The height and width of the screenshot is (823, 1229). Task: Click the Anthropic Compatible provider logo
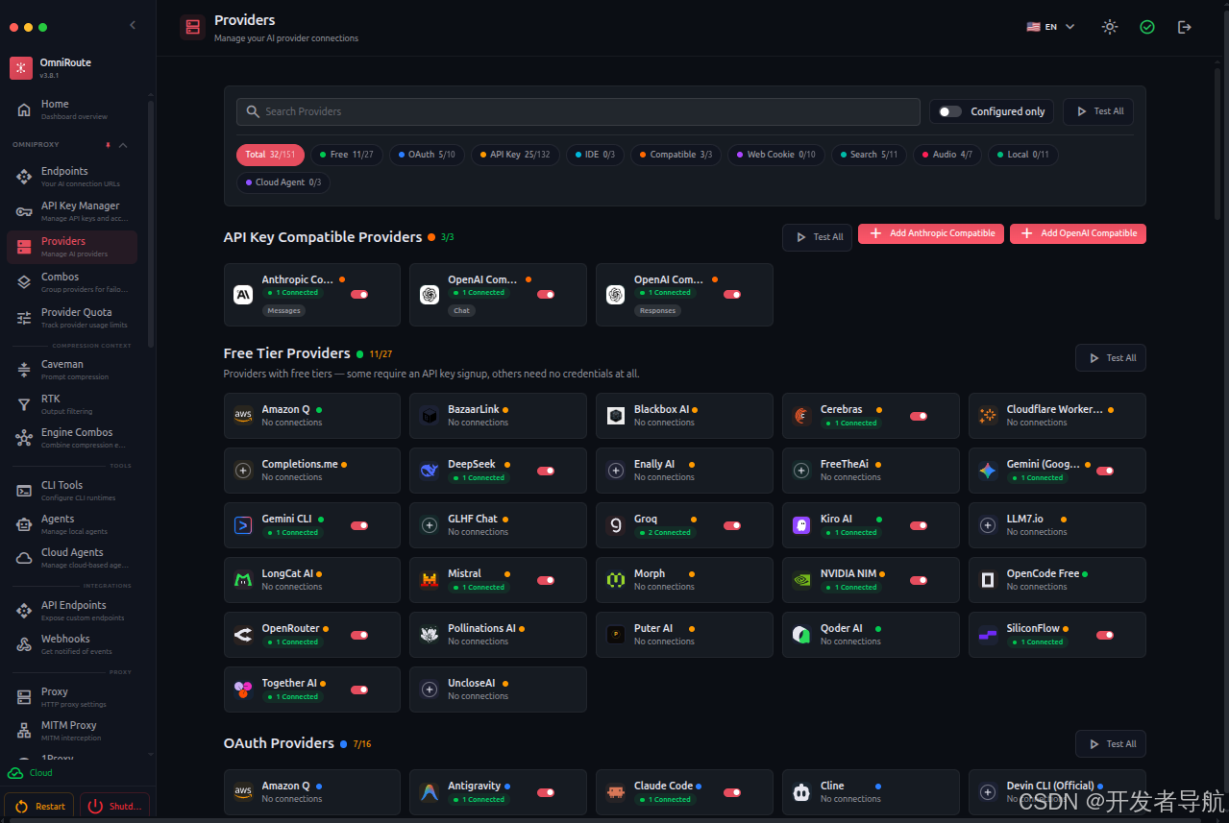[243, 295]
